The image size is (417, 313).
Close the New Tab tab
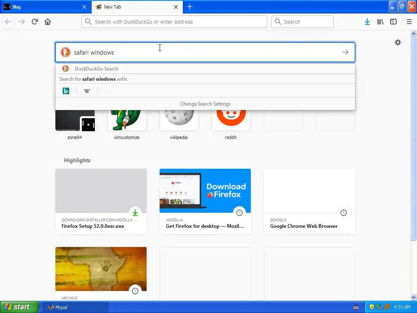pos(176,7)
